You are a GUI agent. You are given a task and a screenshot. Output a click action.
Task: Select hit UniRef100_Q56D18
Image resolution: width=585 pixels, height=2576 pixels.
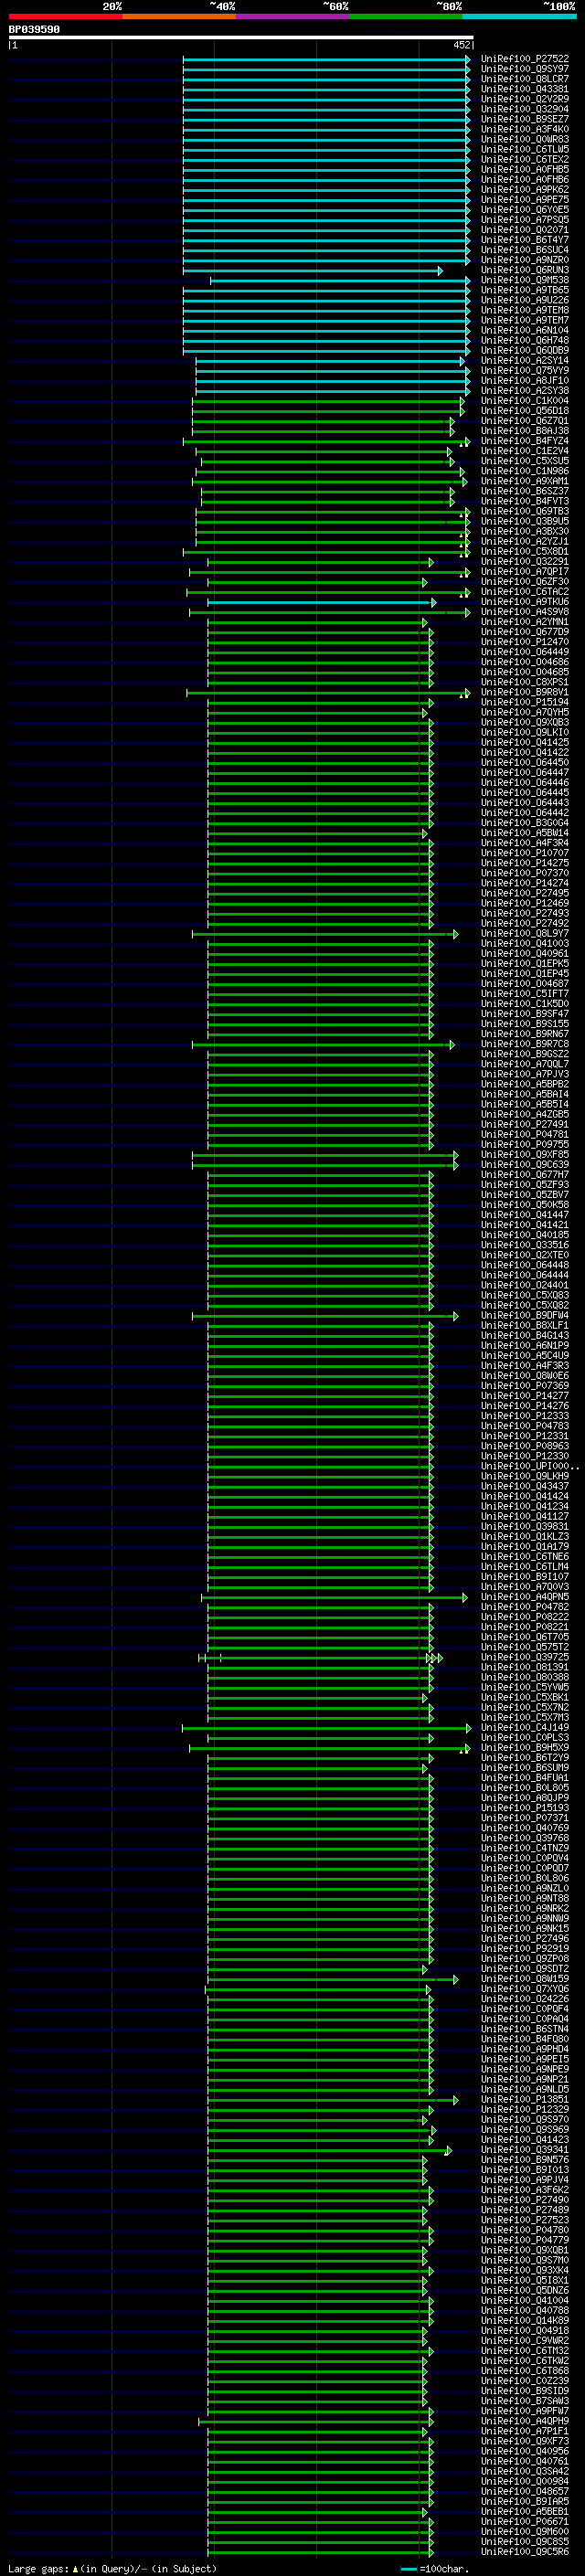524,411
